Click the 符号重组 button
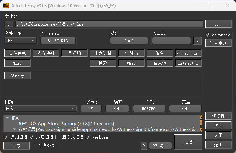Image resolution: width=236 pixels, height=153 pixels. tap(218, 43)
